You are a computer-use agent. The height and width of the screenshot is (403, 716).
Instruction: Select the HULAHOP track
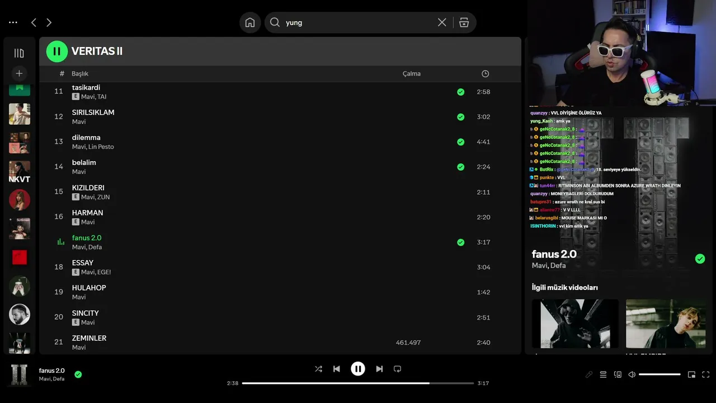point(280,292)
